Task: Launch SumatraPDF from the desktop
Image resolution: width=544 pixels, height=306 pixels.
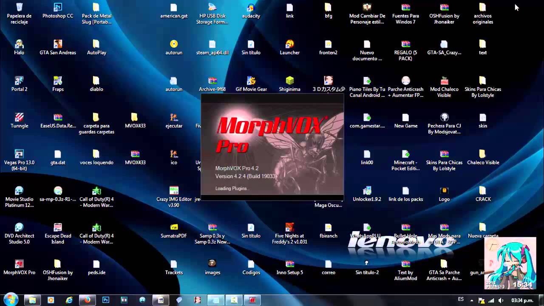Action: point(174,230)
